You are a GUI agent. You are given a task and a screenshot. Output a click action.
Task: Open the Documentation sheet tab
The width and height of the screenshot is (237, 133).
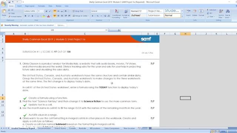coord(44,128)
